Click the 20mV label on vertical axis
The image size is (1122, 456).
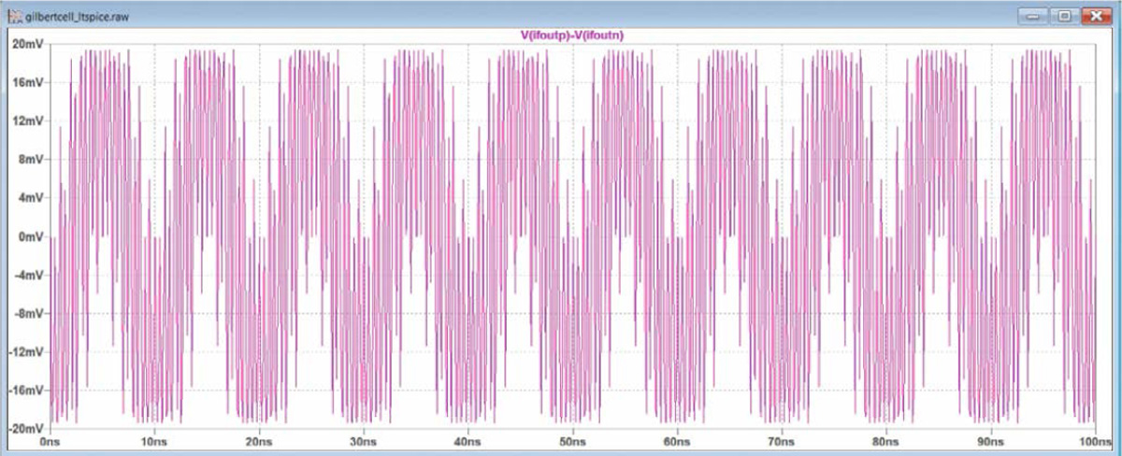25,44
